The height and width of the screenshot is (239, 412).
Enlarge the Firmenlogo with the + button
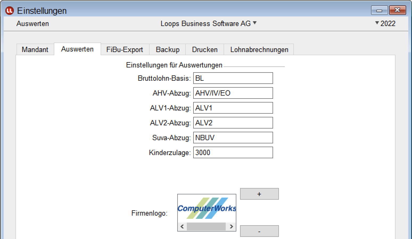click(259, 194)
